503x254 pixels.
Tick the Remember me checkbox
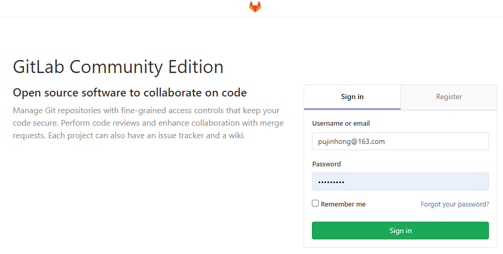(x=316, y=203)
